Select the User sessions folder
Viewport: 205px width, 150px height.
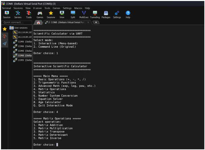tap(21, 28)
